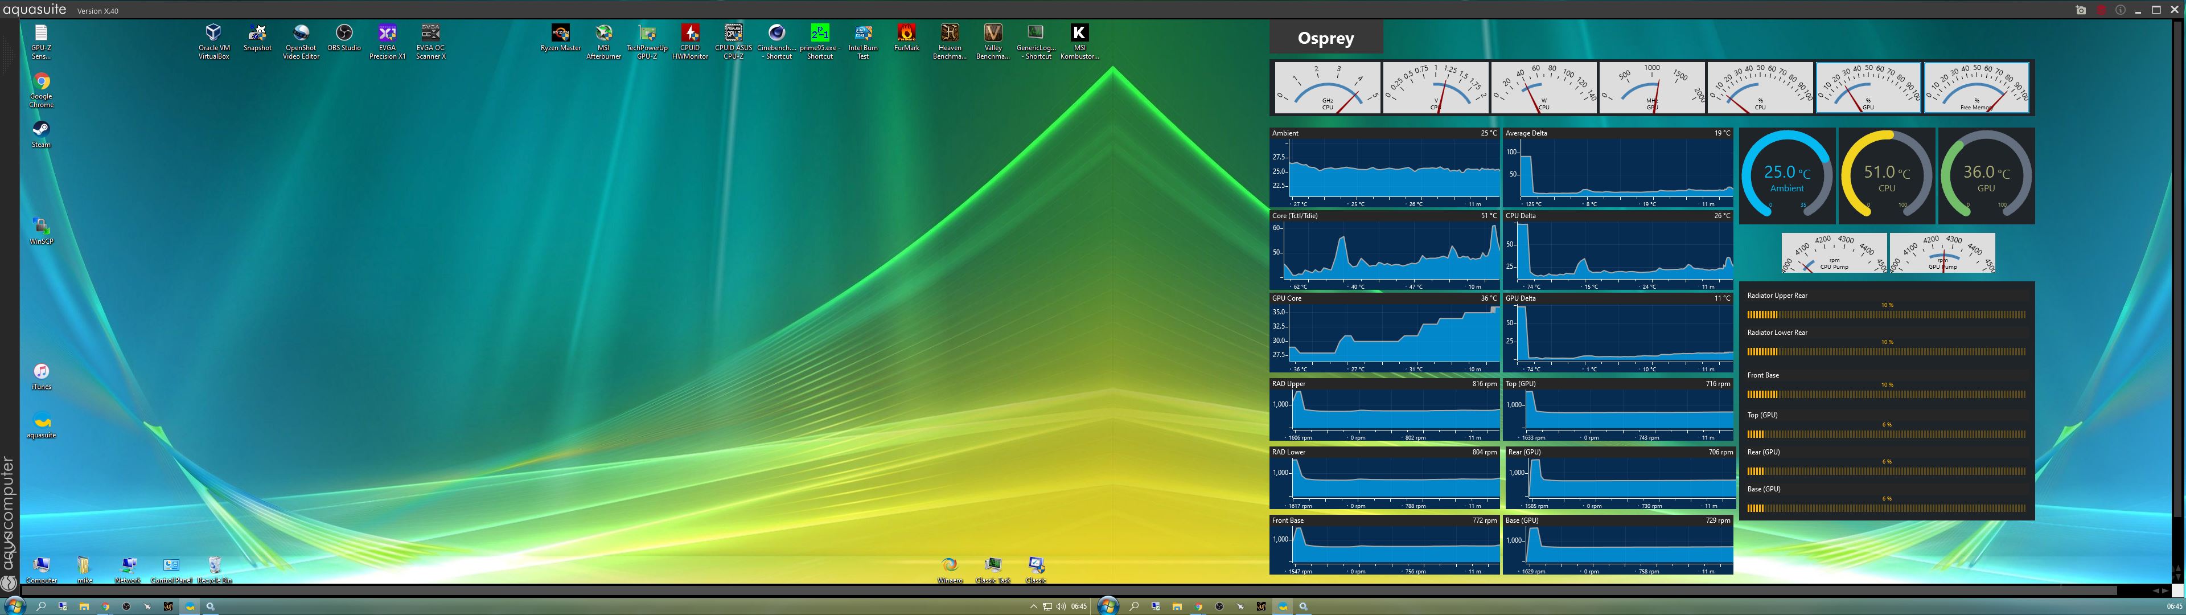Open the Ryzen Master desktop shortcut
The width and height of the screenshot is (2186, 615).
pyautogui.click(x=560, y=34)
